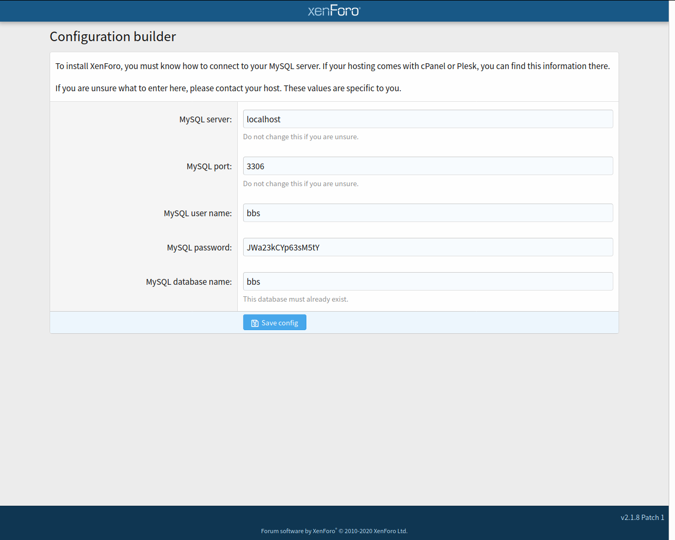
Task: Click the v2.1.8 Patch 1 version text
Action: pyautogui.click(x=642, y=517)
